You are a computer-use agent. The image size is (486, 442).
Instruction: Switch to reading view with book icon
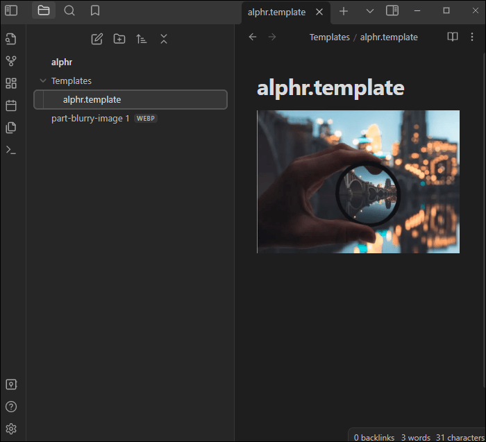[452, 37]
